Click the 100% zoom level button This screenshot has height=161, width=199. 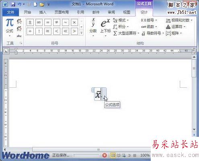145,155
